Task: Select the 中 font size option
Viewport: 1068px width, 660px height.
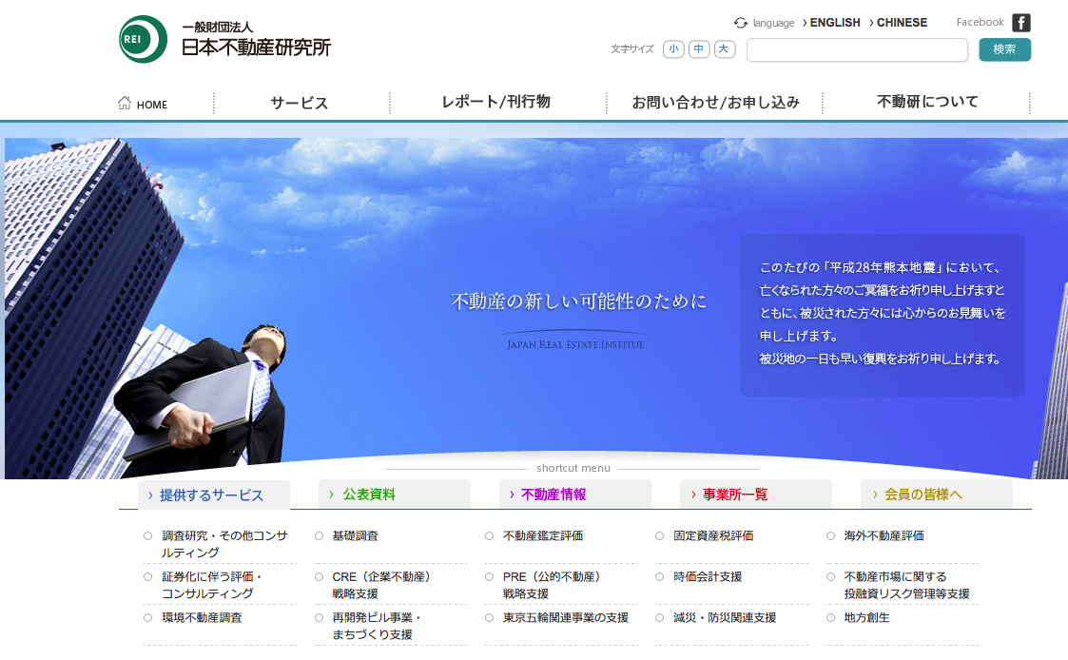Action: tap(699, 49)
